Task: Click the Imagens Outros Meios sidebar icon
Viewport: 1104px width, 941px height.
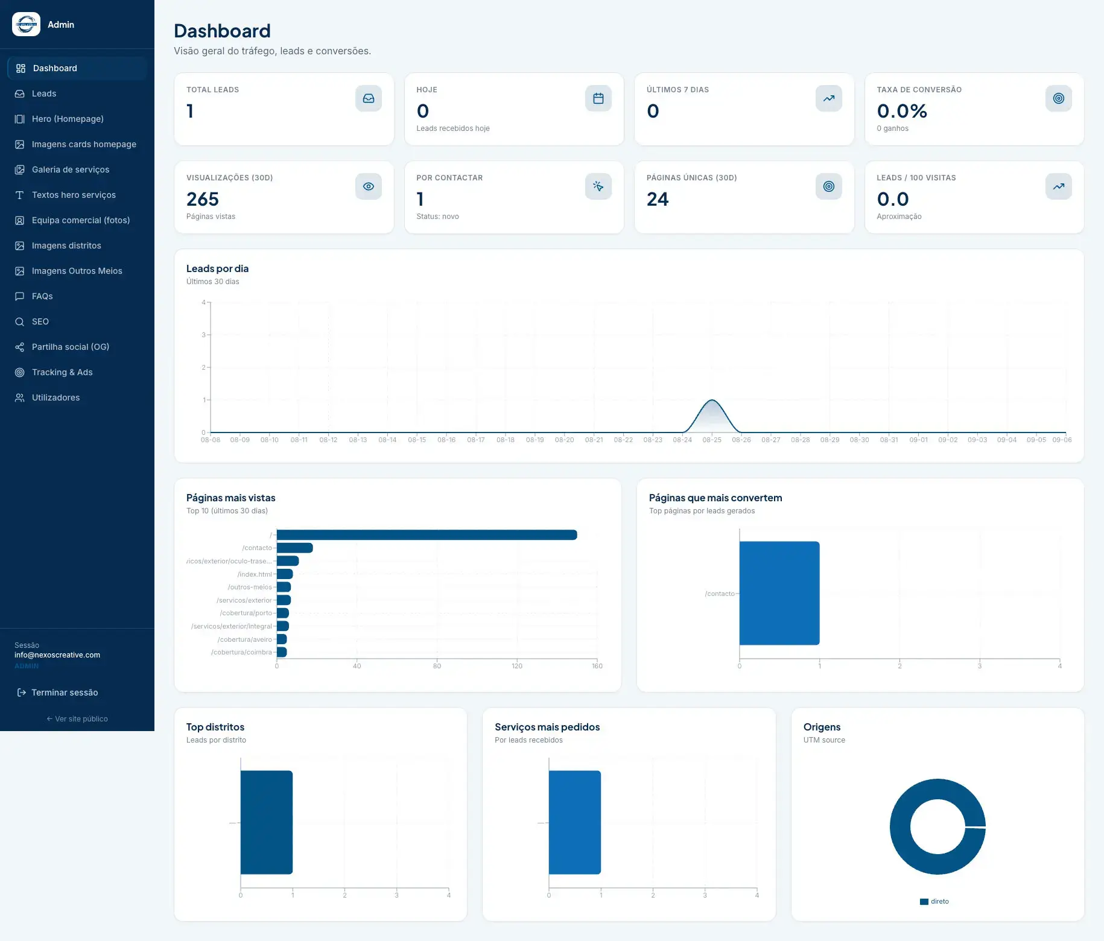Action: (20, 271)
